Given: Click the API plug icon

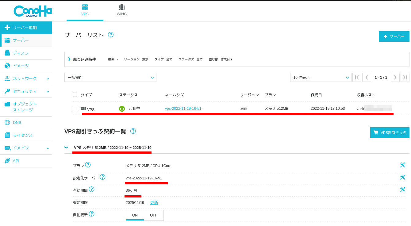Looking at the screenshot, I should coord(7,161).
